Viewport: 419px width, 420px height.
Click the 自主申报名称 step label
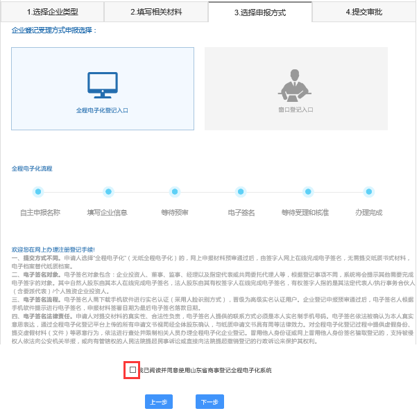point(40,213)
